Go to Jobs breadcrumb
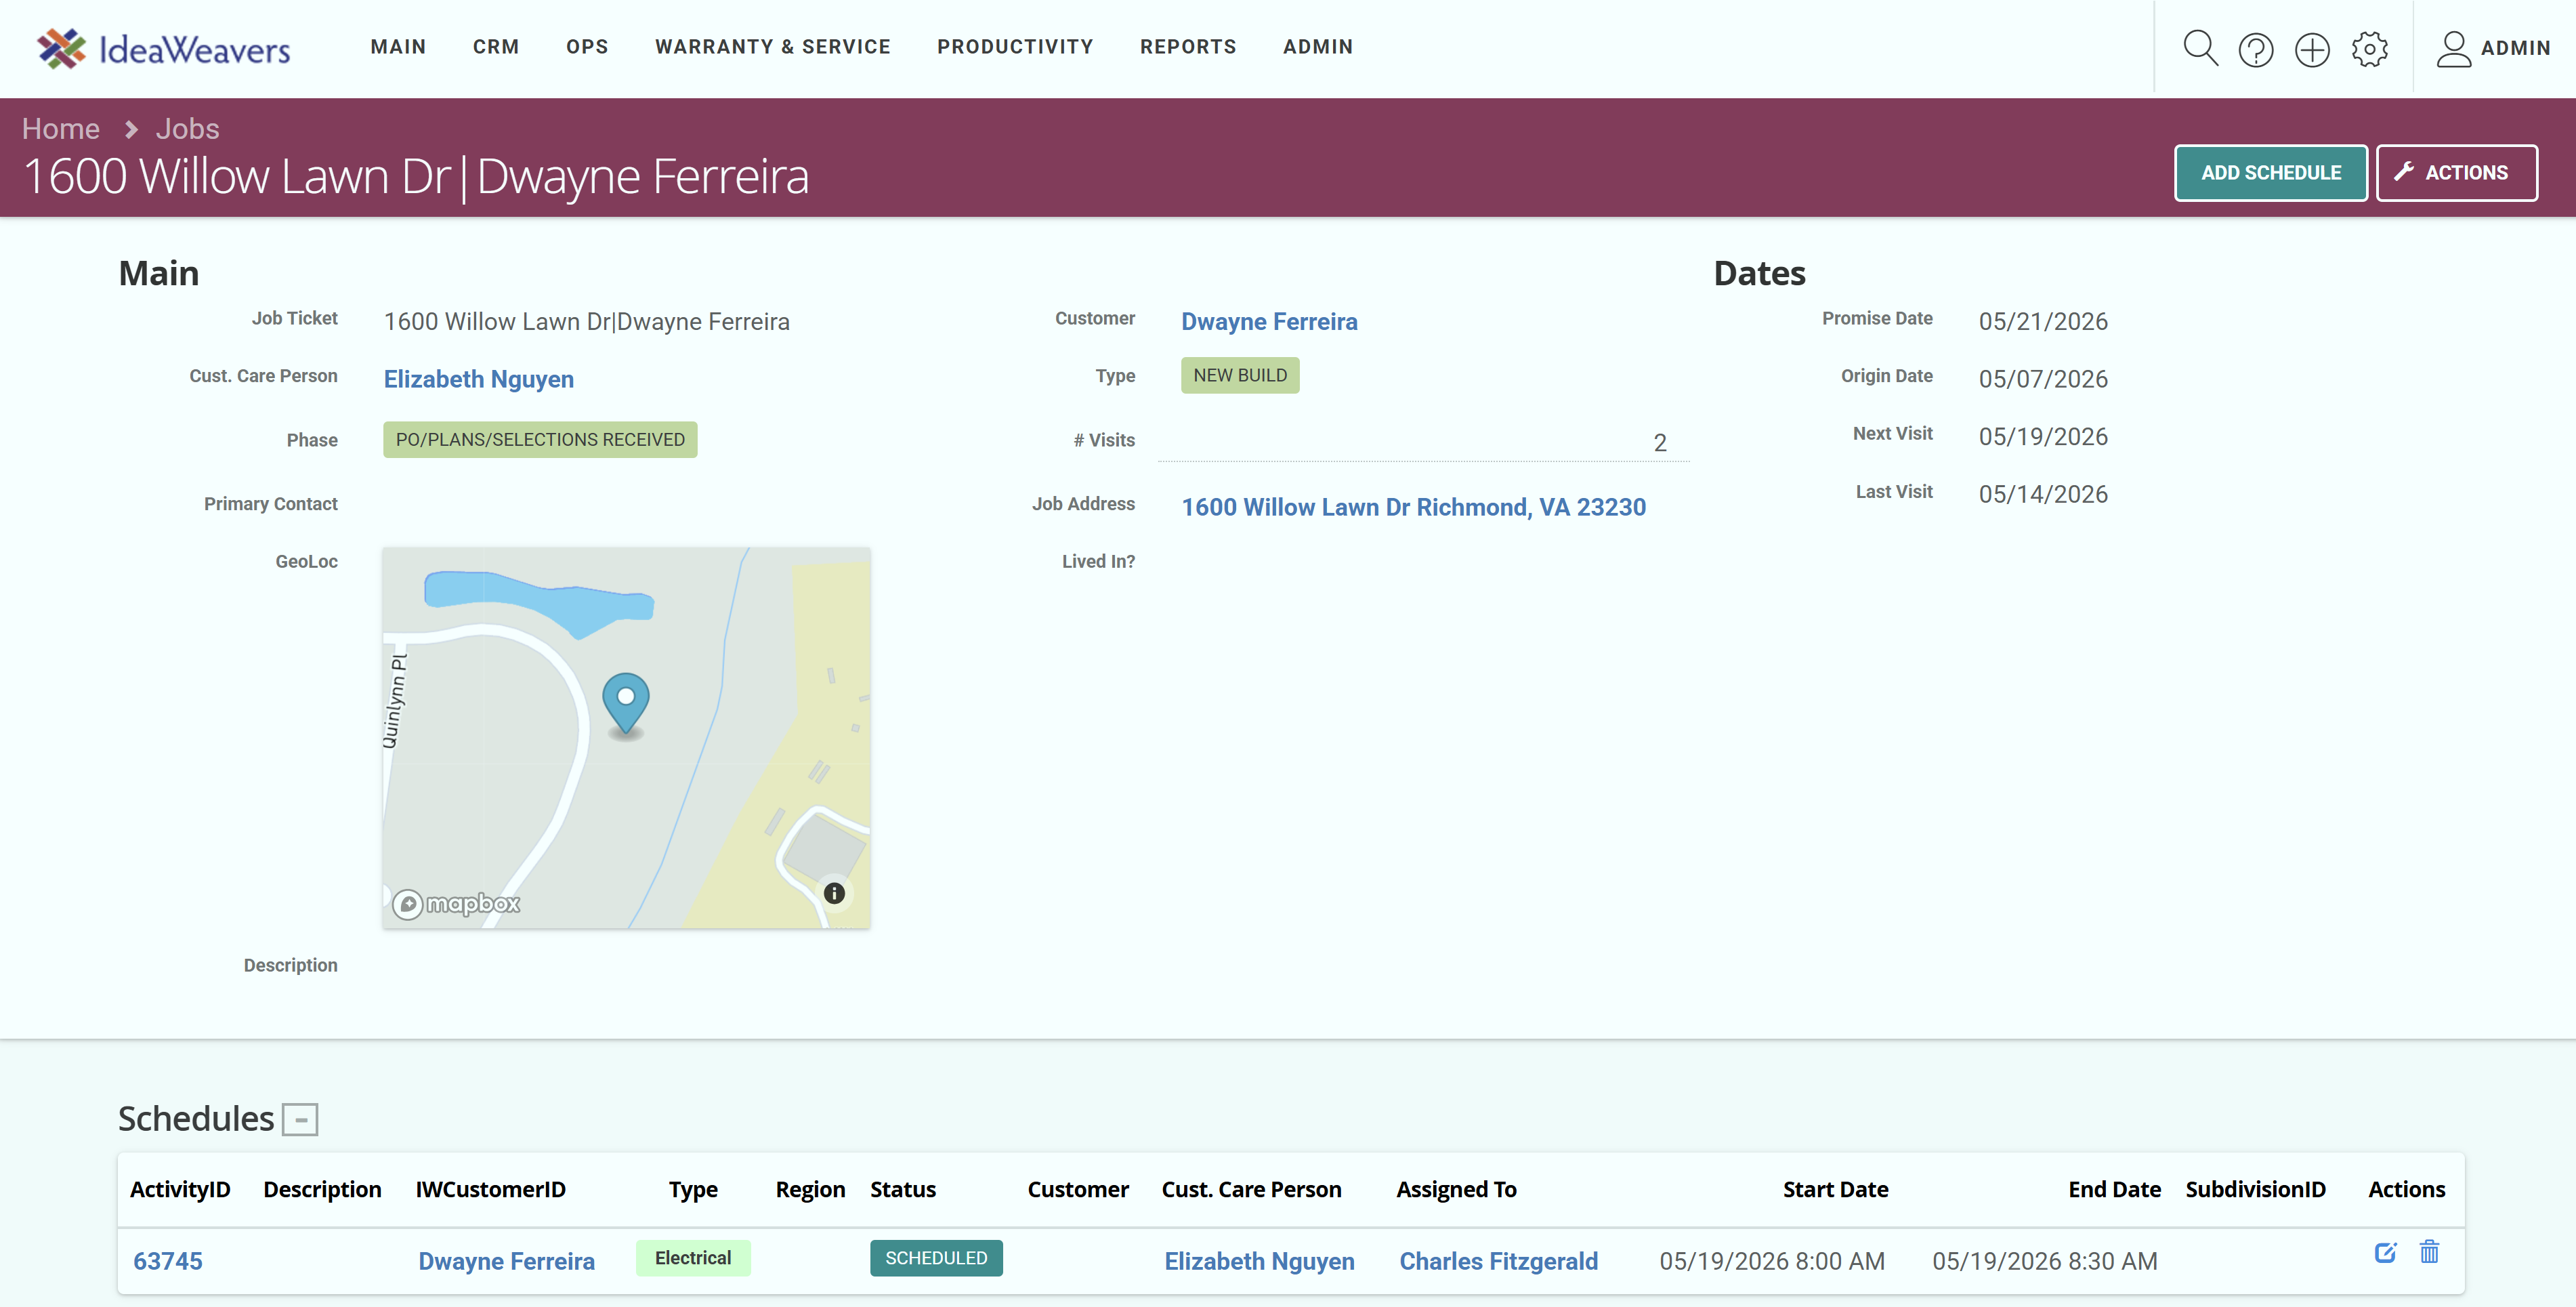 (187, 129)
